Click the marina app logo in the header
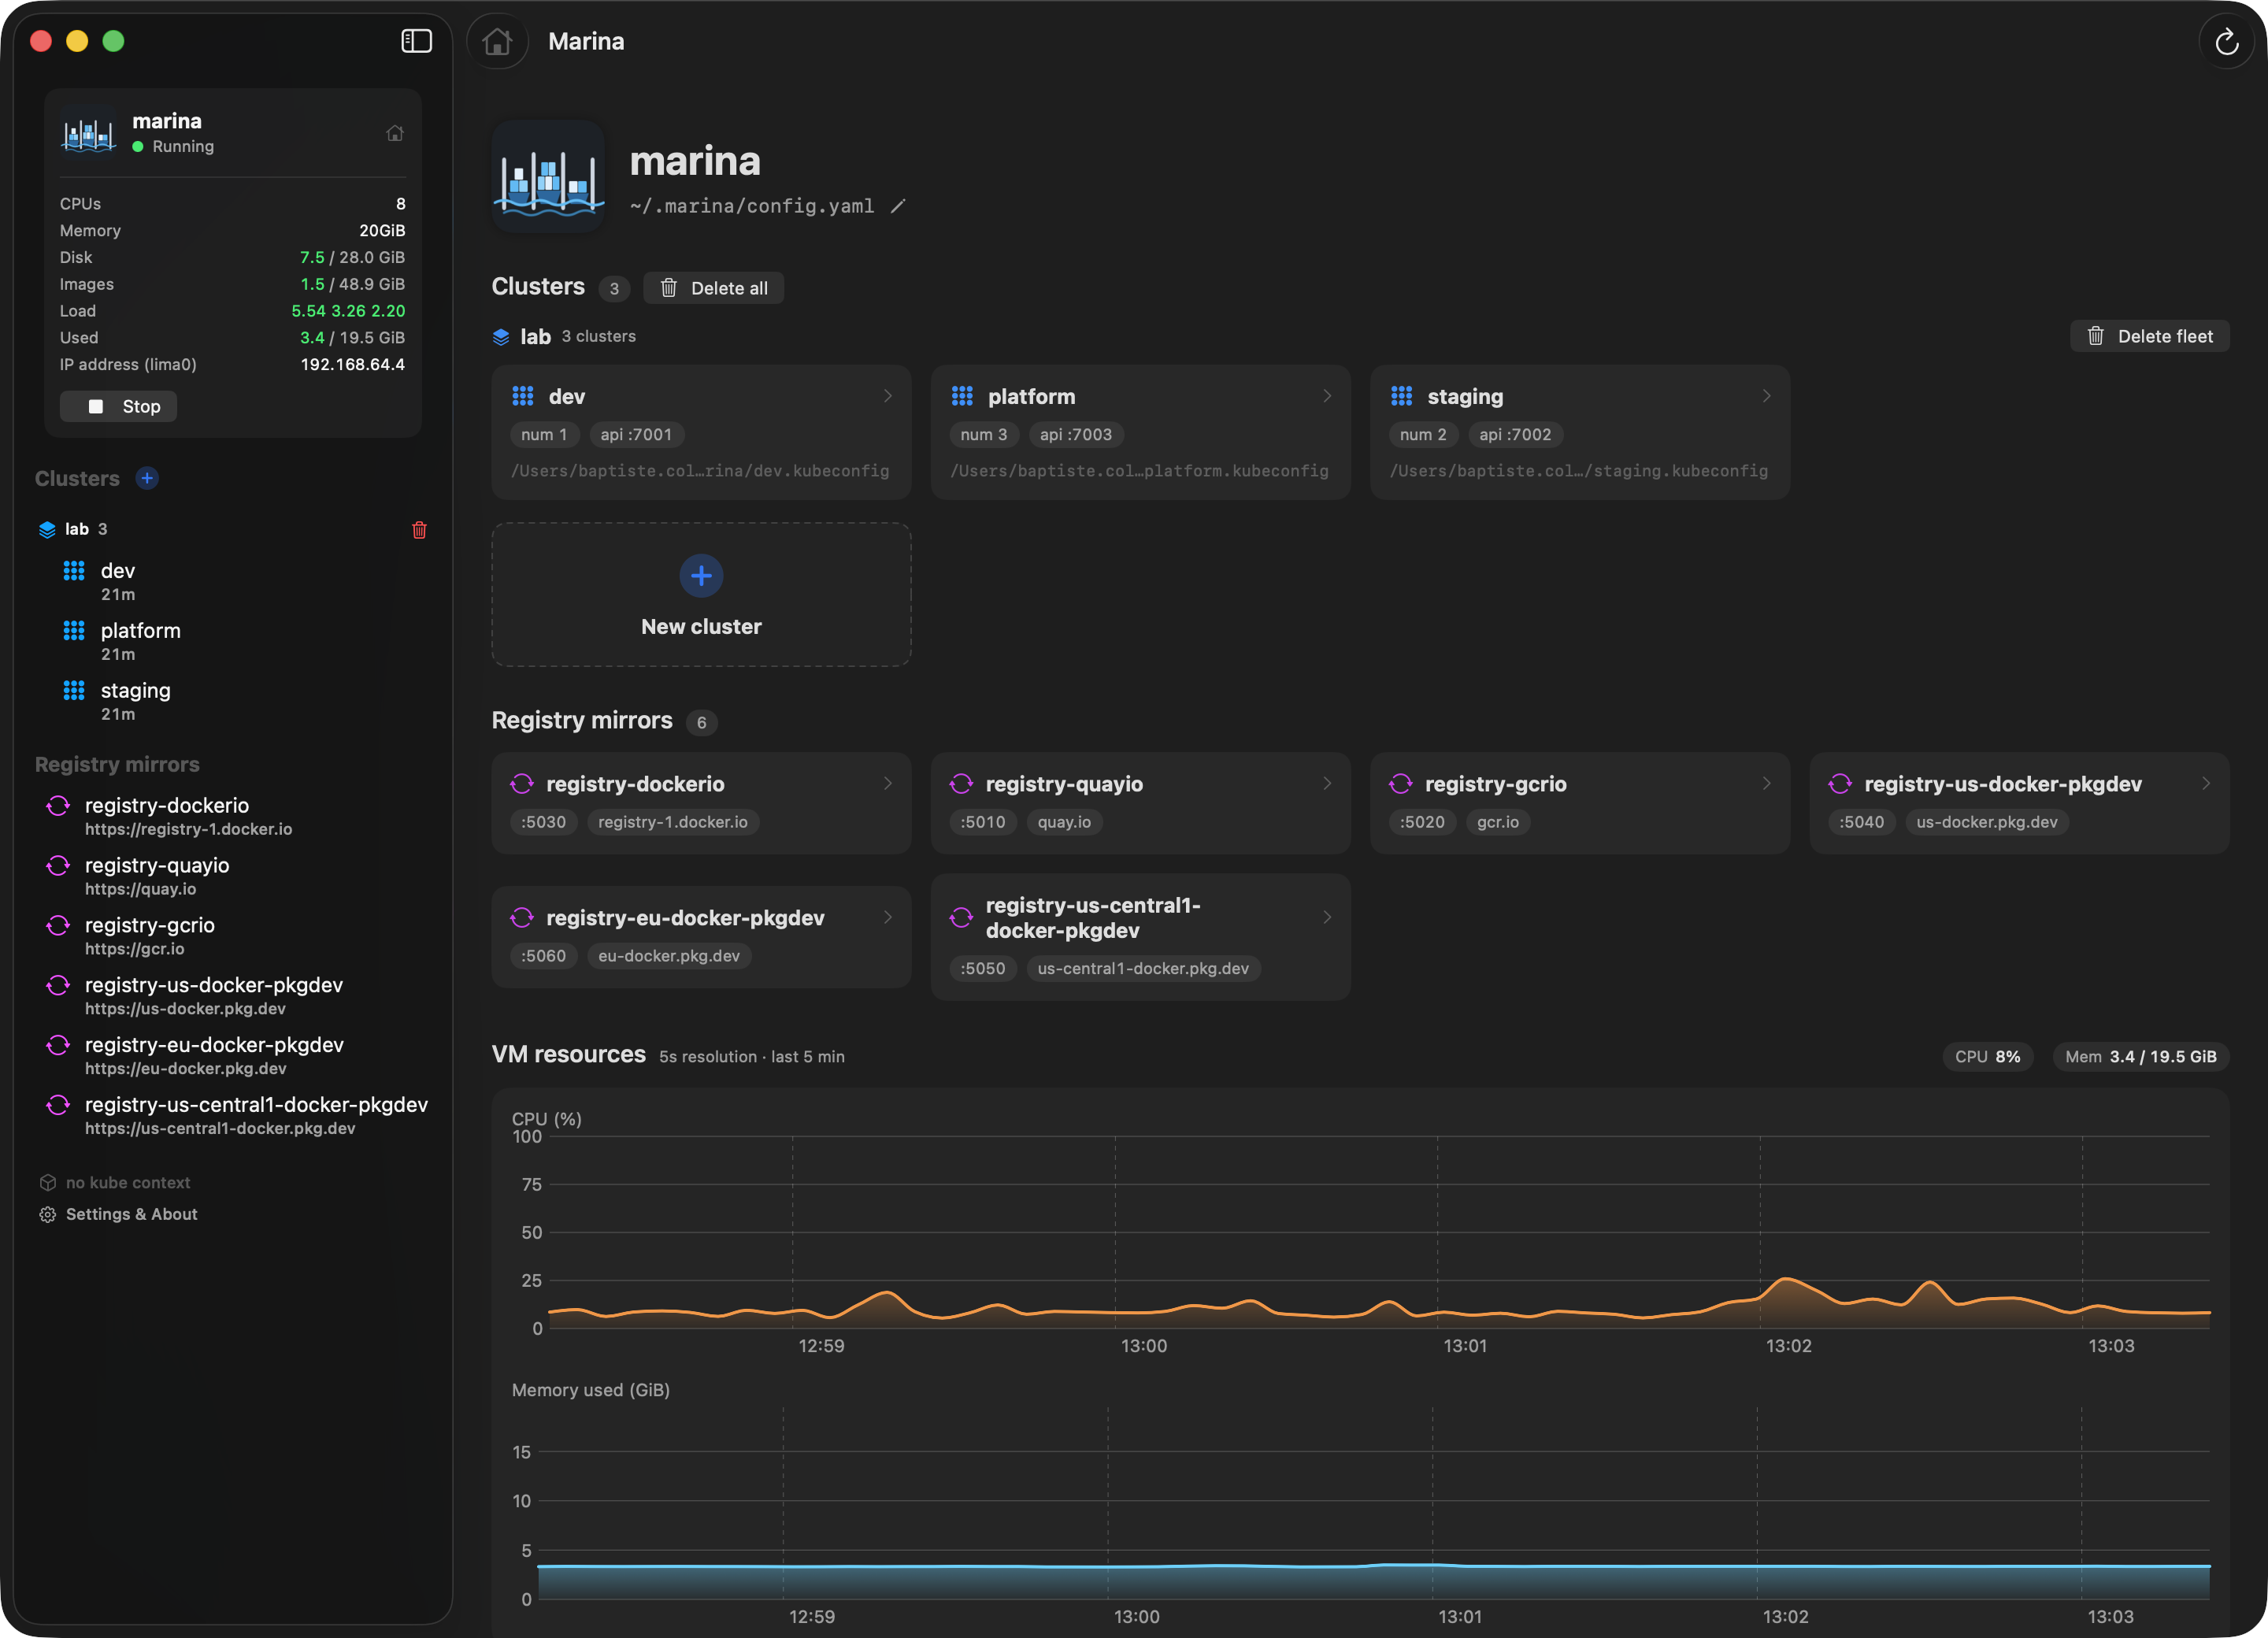This screenshot has height=1638, width=2268. 548,177
